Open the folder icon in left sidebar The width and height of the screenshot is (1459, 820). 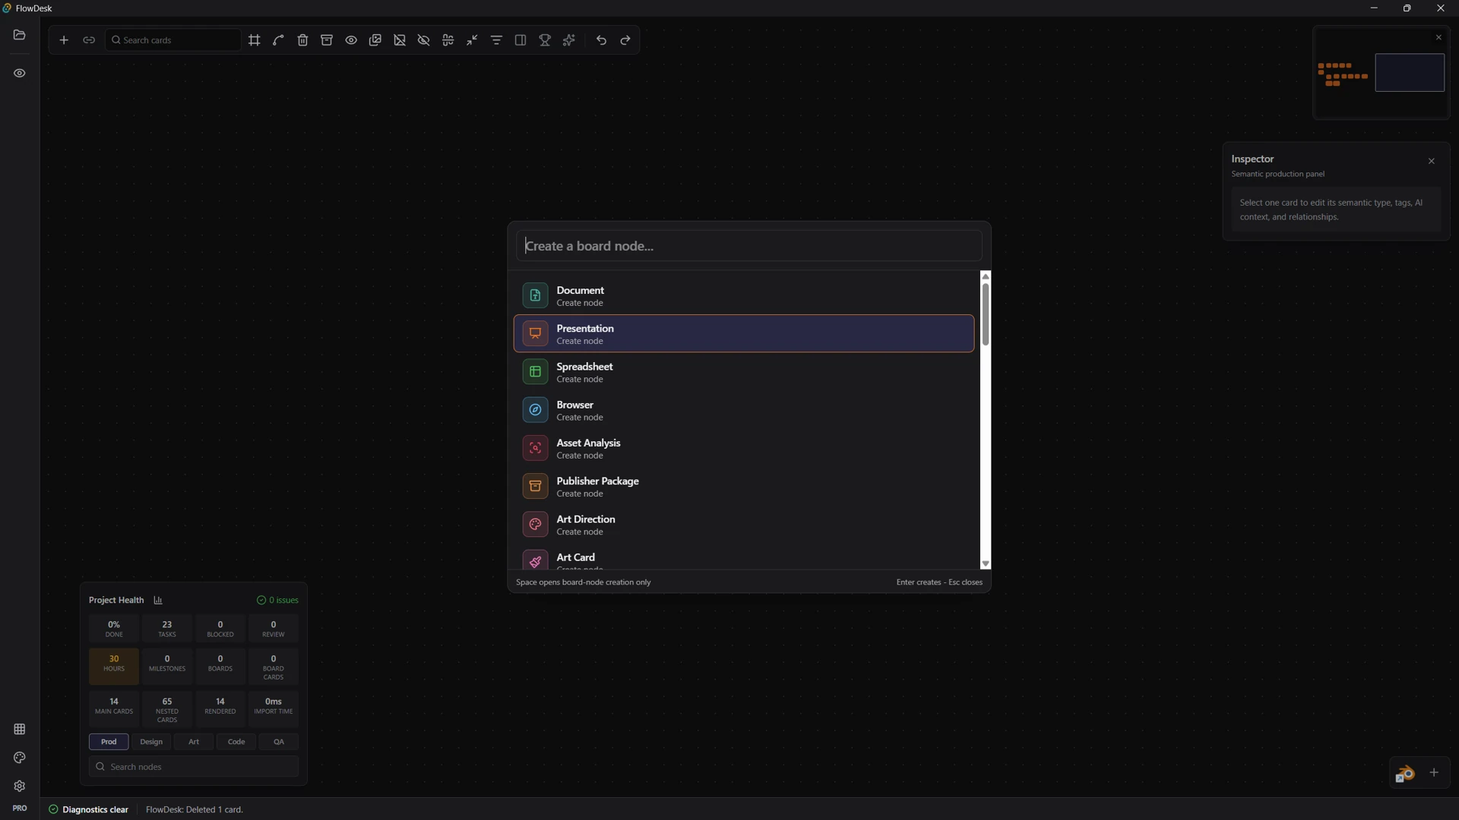click(20, 35)
